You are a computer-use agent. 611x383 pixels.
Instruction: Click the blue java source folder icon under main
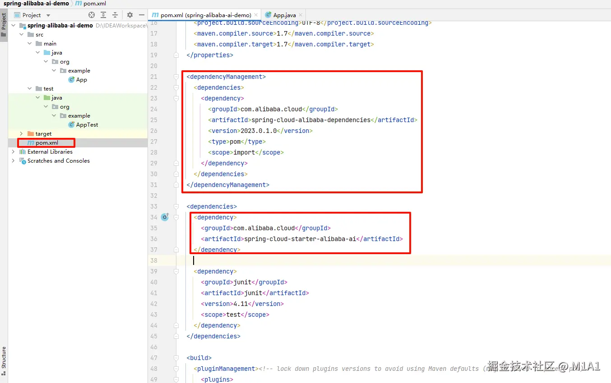pos(47,53)
